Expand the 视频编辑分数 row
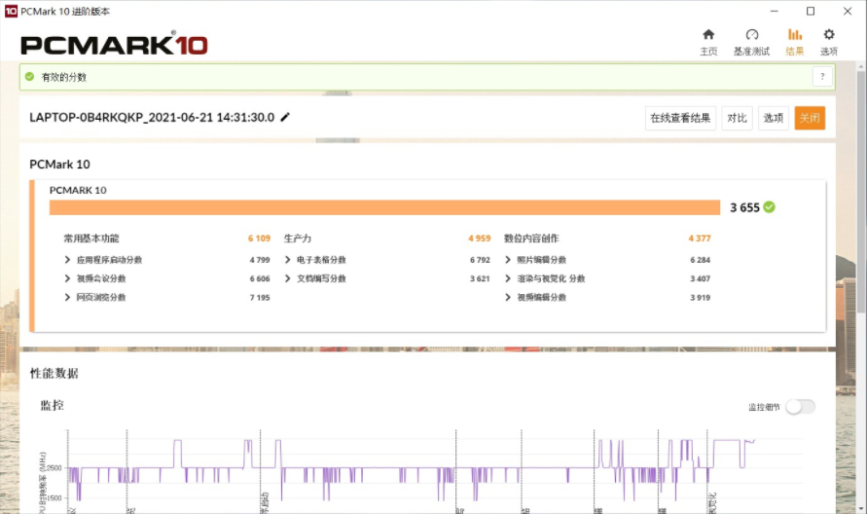 [508, 297]
